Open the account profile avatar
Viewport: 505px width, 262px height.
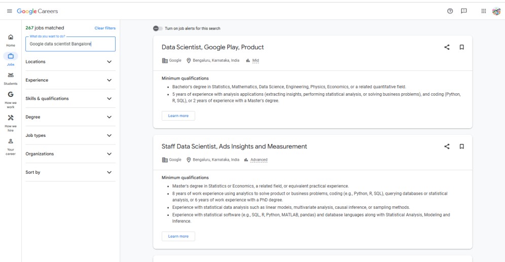pyautogui.click(x=496, y=11)
